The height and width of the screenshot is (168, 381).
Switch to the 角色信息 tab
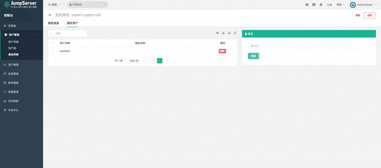(x=54, y=23)
